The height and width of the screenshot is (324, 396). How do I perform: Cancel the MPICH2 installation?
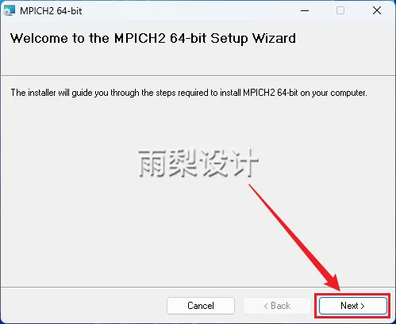[201, 306]
